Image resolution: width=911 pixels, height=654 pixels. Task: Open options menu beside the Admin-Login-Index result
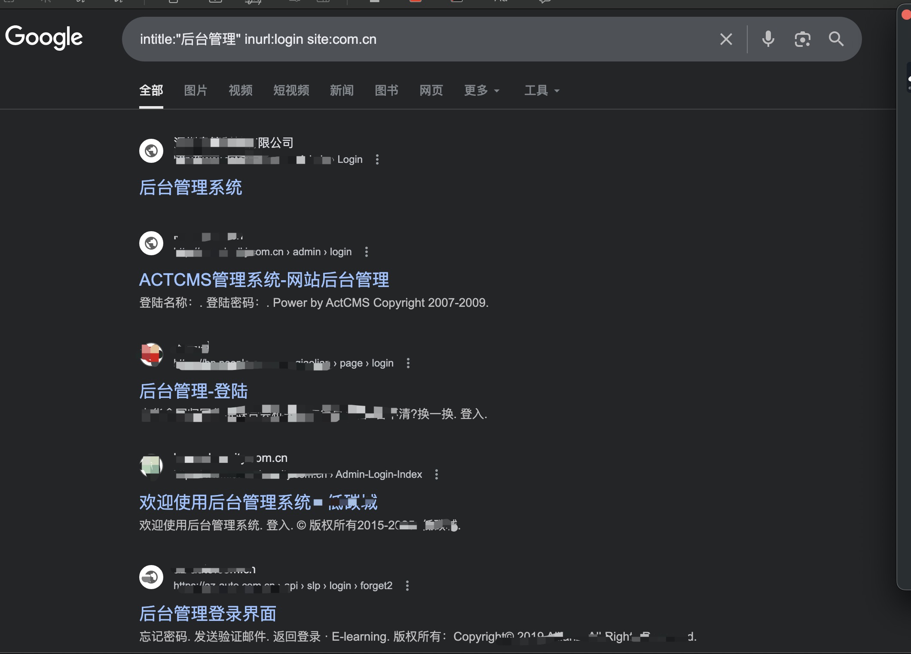(x=437, y=474)
